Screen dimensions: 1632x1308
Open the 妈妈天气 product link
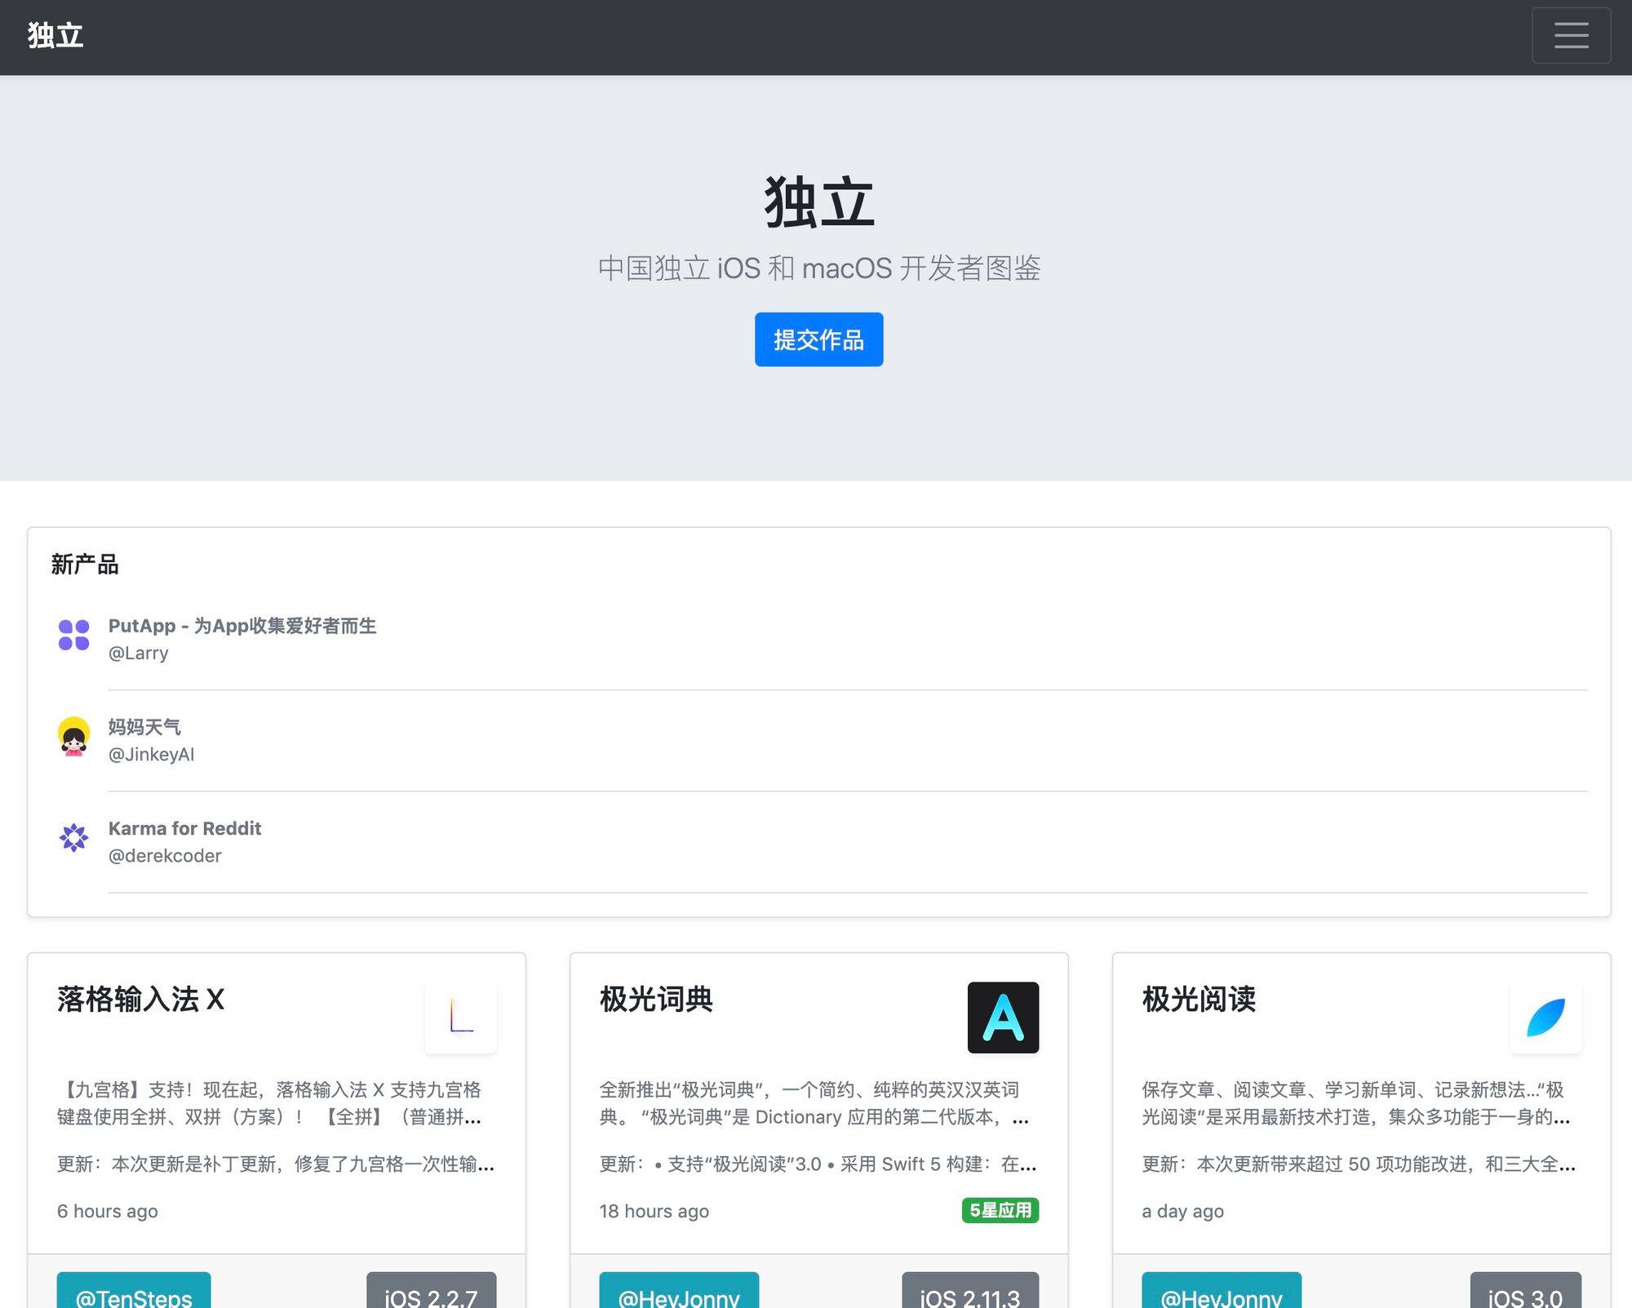(x=144, y=727)
